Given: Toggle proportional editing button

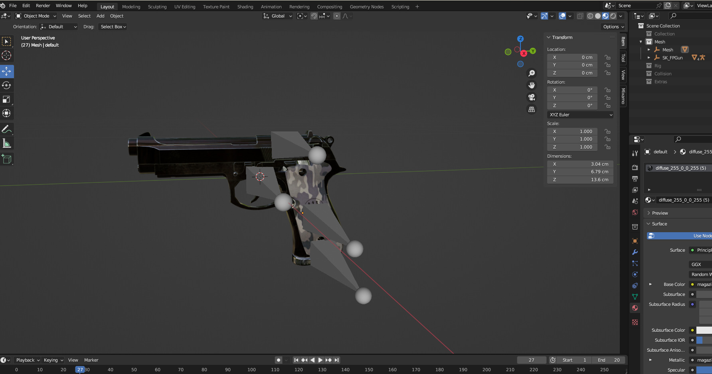Looking at the screenshot, I should point(337,16).
